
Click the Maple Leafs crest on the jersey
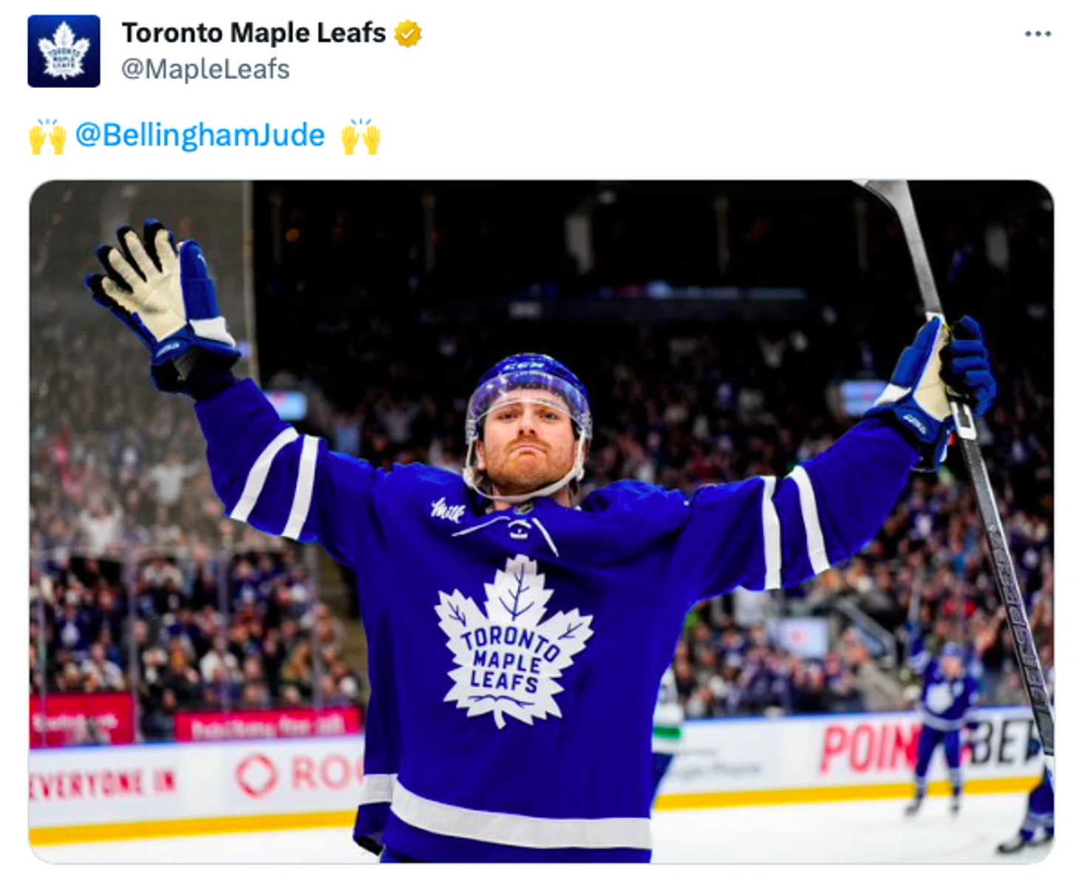coord(514,641)
